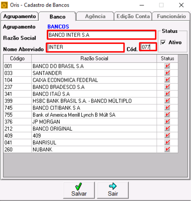
Task: Click the blue arrow Sair icon
Action: (113, 186)
